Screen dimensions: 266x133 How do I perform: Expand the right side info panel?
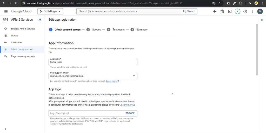point(262,20)
